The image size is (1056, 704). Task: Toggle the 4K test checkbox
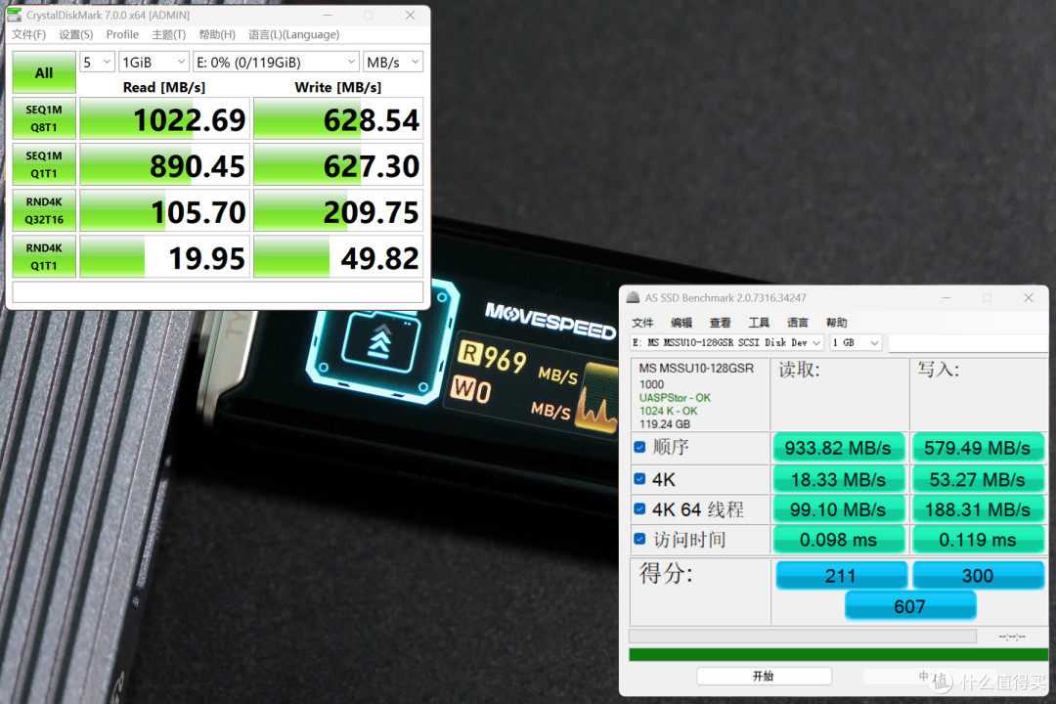(639, 479)
